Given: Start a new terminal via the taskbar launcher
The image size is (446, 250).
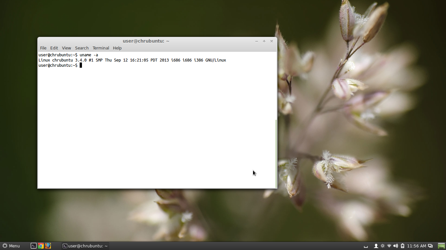Looking at the screenshot, I should (x=33, y=246).
